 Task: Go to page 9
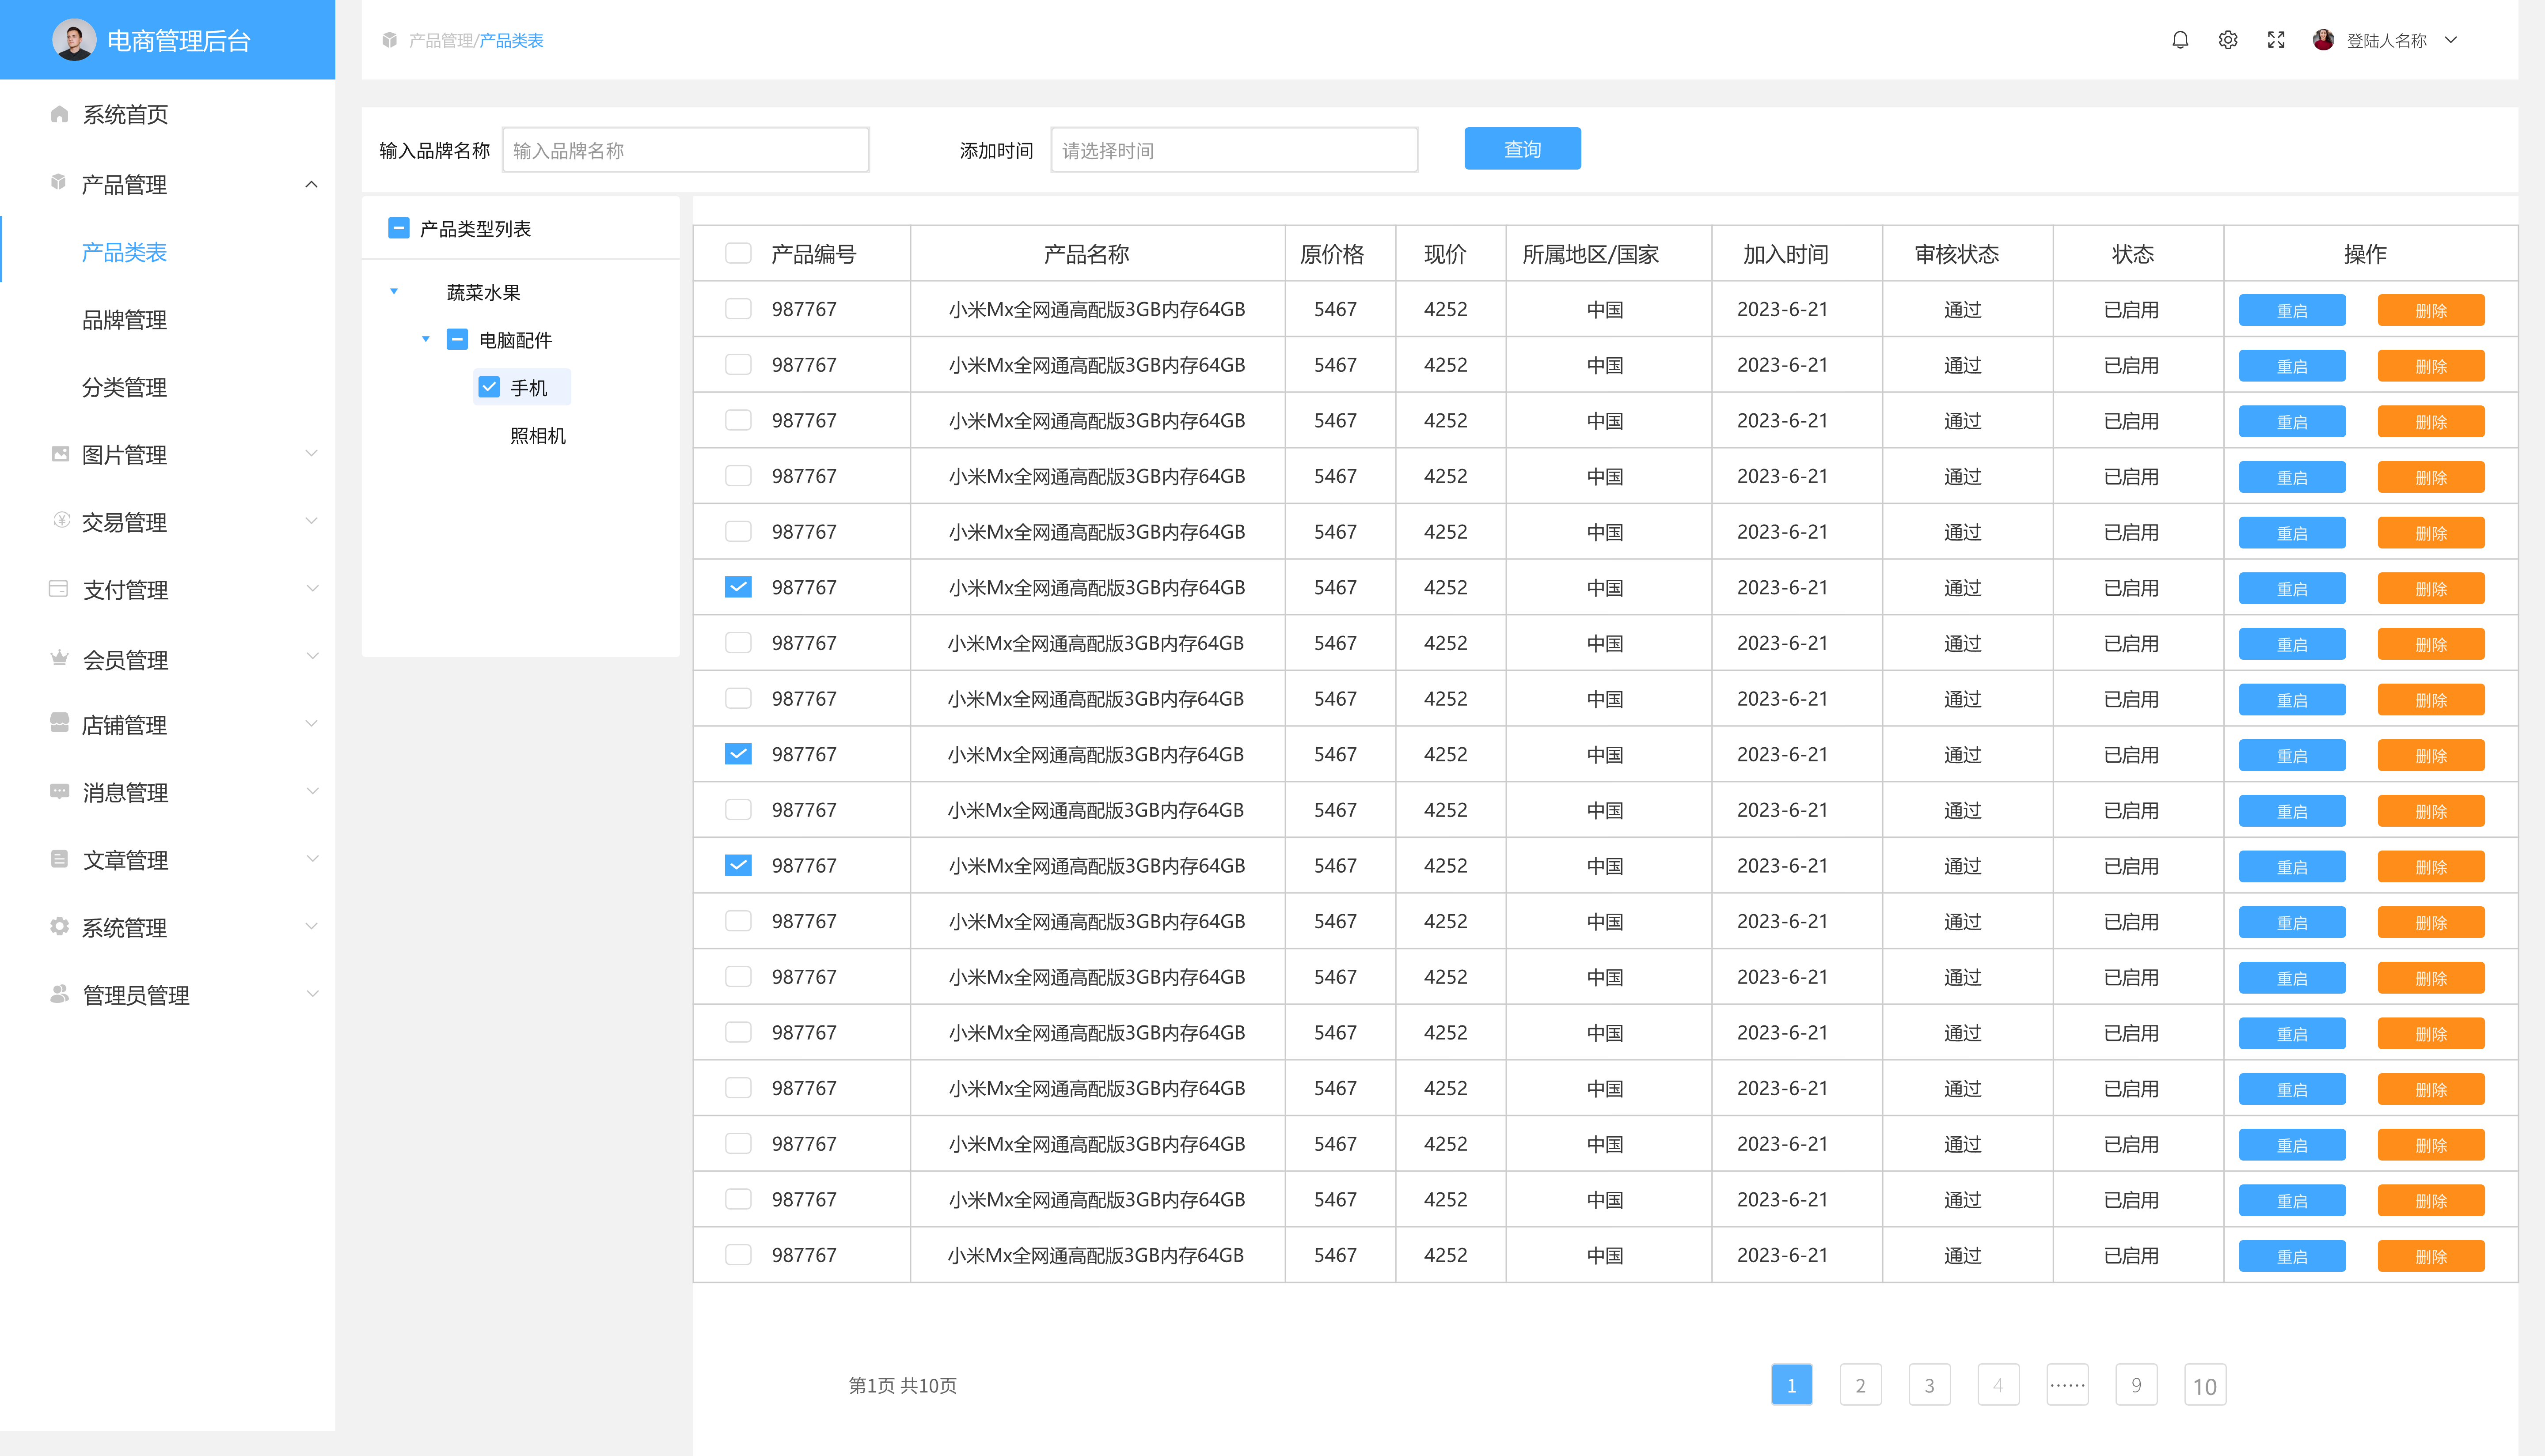[2136, 1385]
